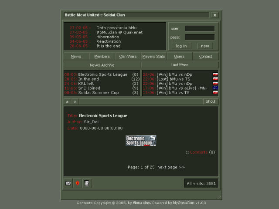Close the Battle Meat United window
This screenshot has height=209, width=279.
(214, 15)
